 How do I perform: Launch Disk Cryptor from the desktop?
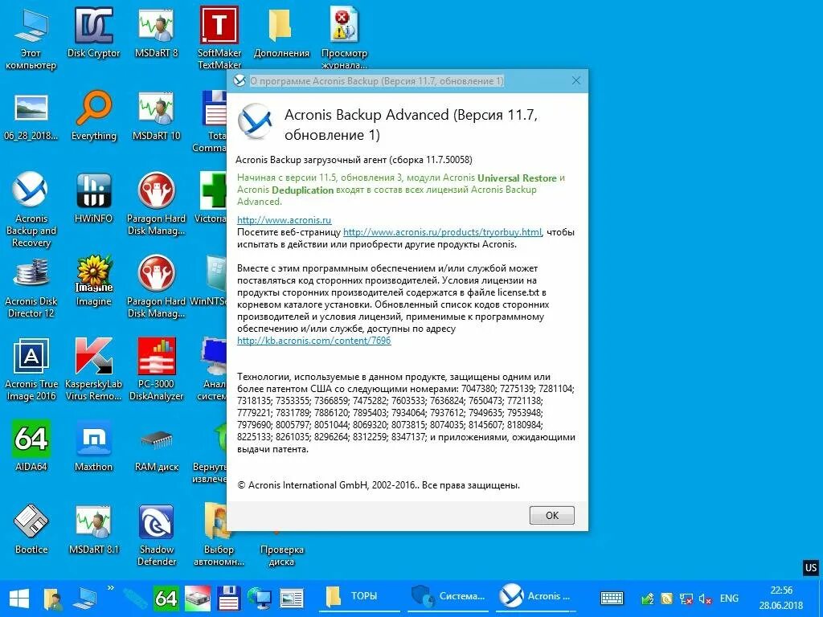click(x=93, y=32)
